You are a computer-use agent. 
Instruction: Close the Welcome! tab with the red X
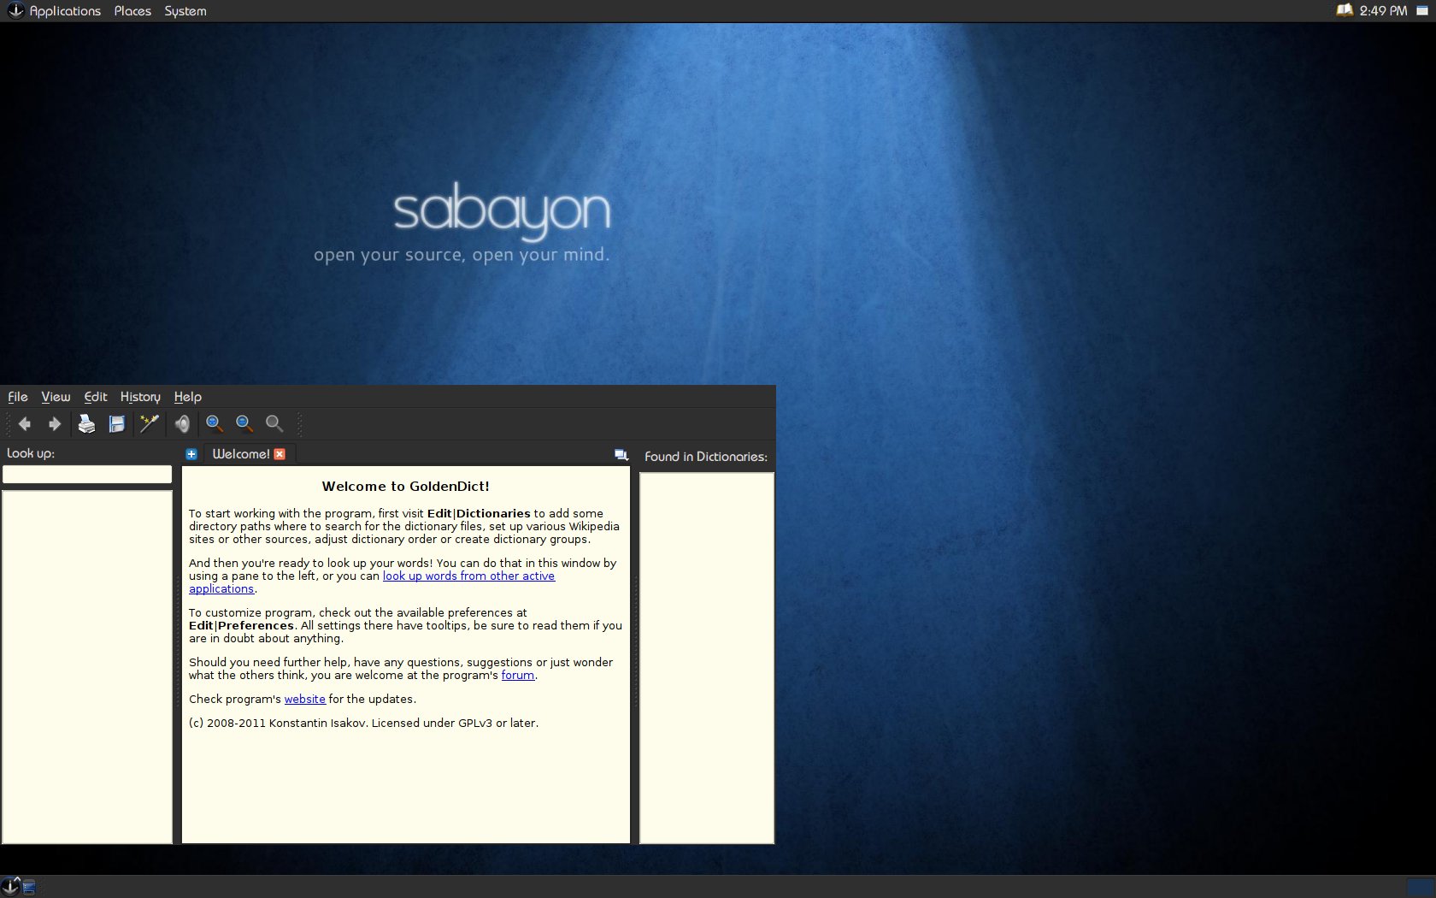[x=280, y=454]
